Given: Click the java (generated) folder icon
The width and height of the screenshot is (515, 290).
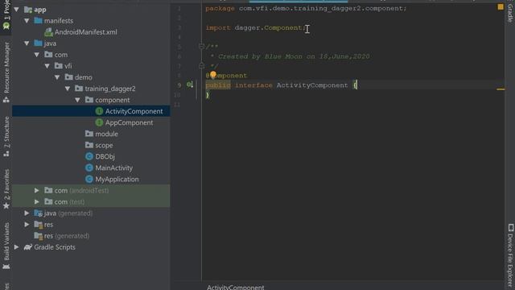Looking at the screenshot, I should (x=39, y=213).
